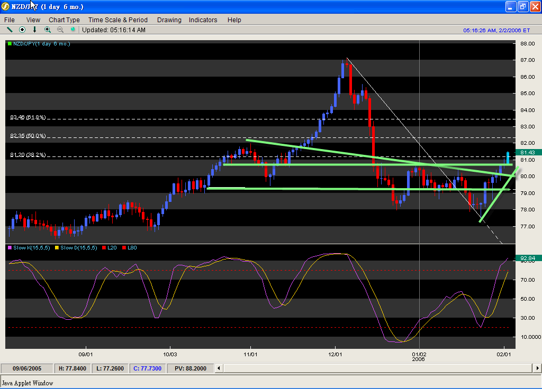The image size is (542, 389).
Task: Select the down arrow marker tool
Action: click(x=34, y=30)
